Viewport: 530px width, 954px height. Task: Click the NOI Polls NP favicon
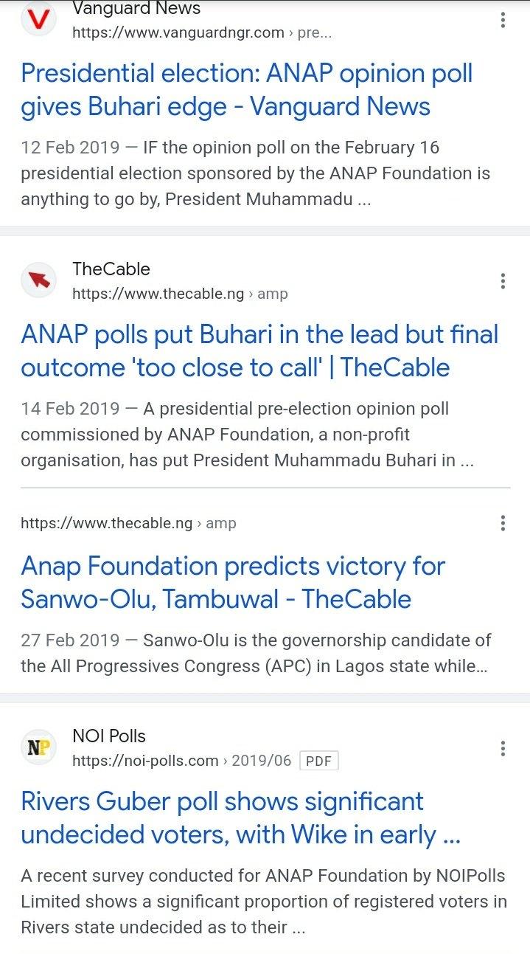pyautogui.click(x=38, y=748)
